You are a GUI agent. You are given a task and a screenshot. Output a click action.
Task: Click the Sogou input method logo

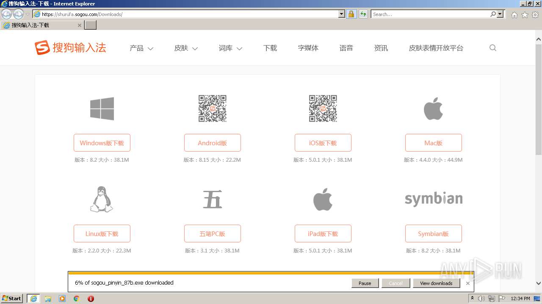[70, 48]
